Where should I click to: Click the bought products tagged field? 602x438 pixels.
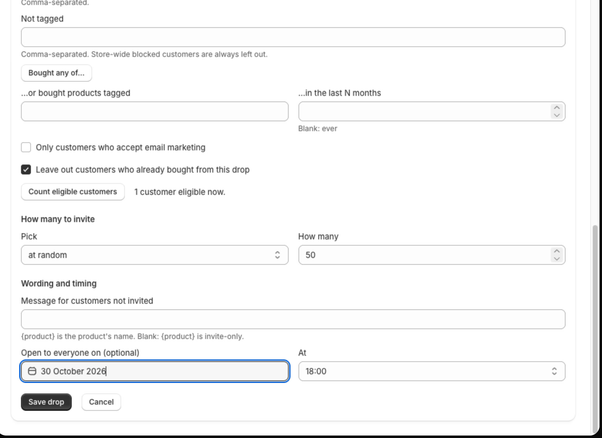155,111
